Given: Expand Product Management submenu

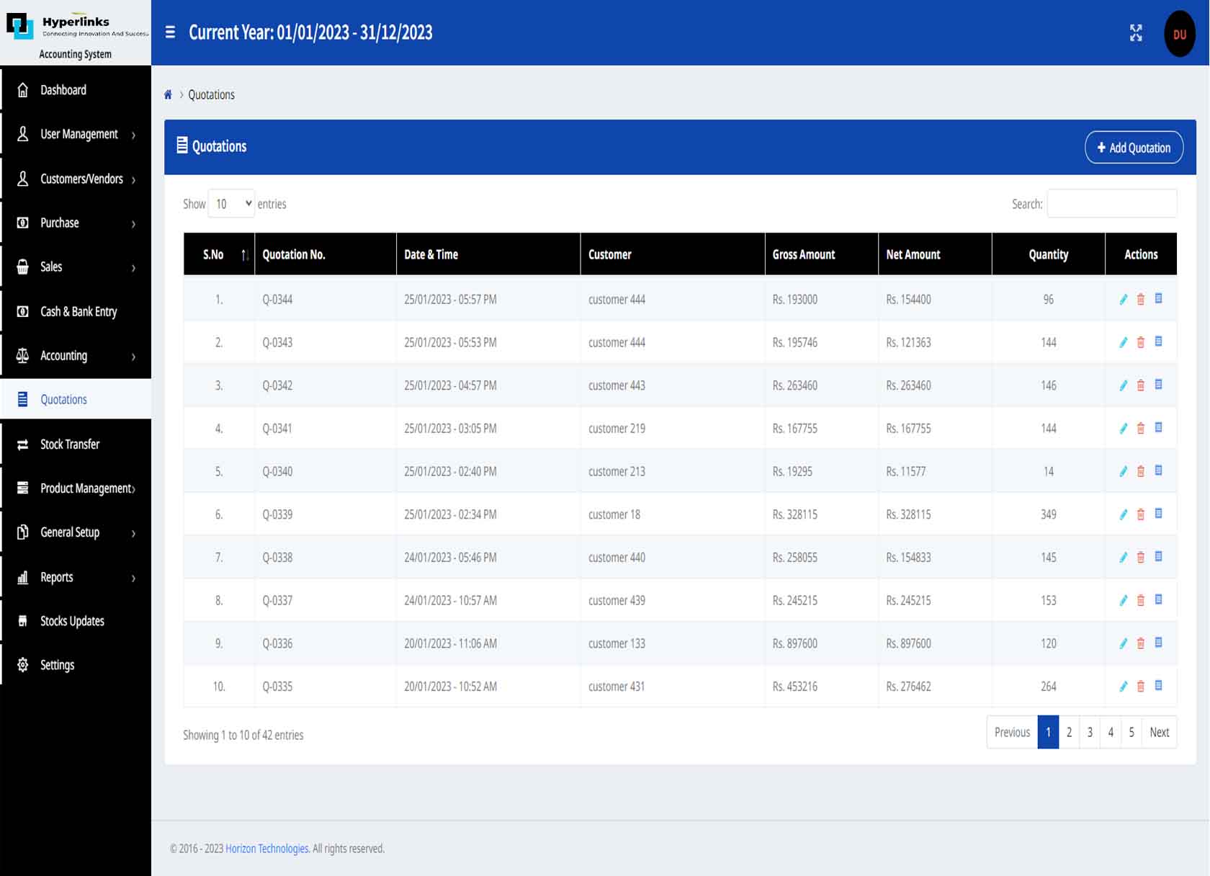Looking at the screenshot, I should coord(76,488).
